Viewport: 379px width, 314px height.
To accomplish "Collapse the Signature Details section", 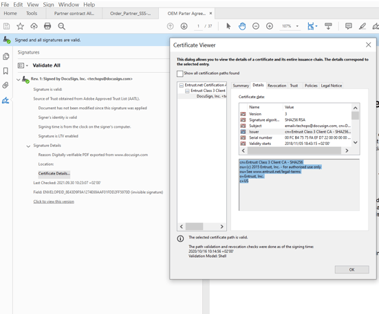I will pos(28,146).
